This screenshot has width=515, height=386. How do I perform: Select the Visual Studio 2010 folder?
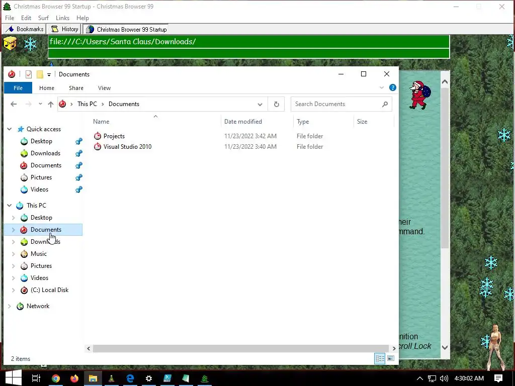[x=127, y=147]
